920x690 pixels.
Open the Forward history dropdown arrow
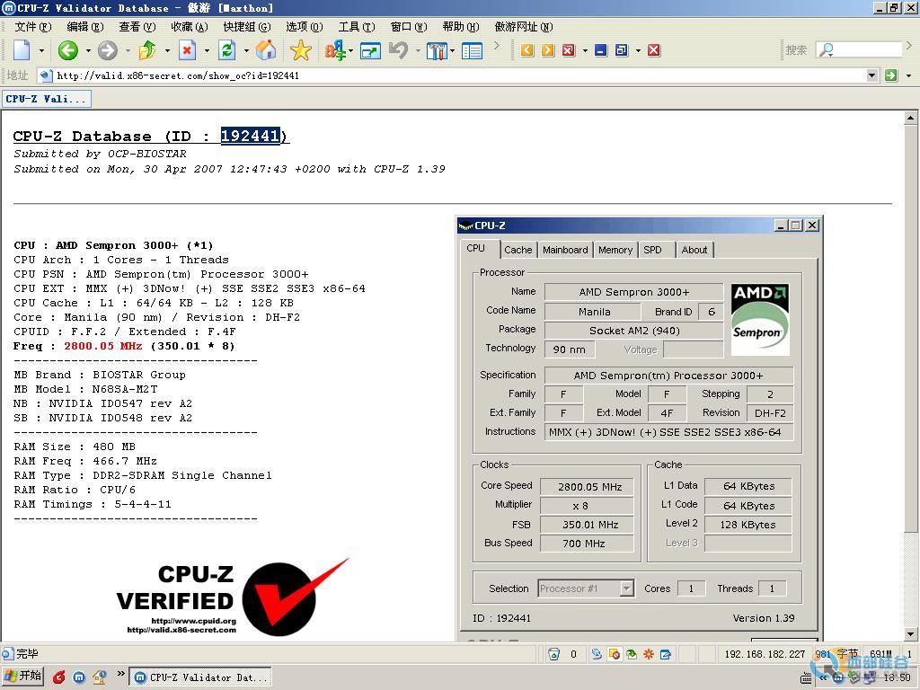tap(128, 51)
